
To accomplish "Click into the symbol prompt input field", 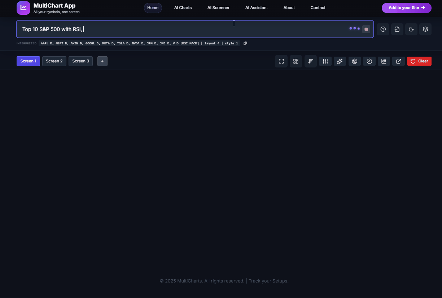I will pyautogui.click(x=180, y=29).
